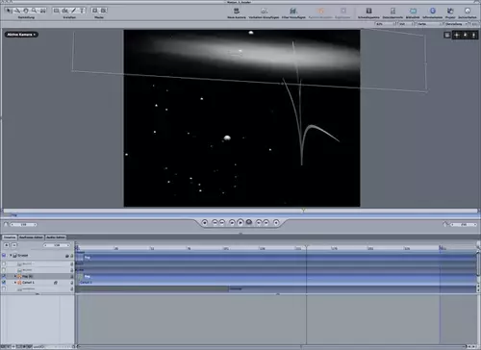
Task: Select the grey clip in the bottom track
Action: (x=152, y=289)
